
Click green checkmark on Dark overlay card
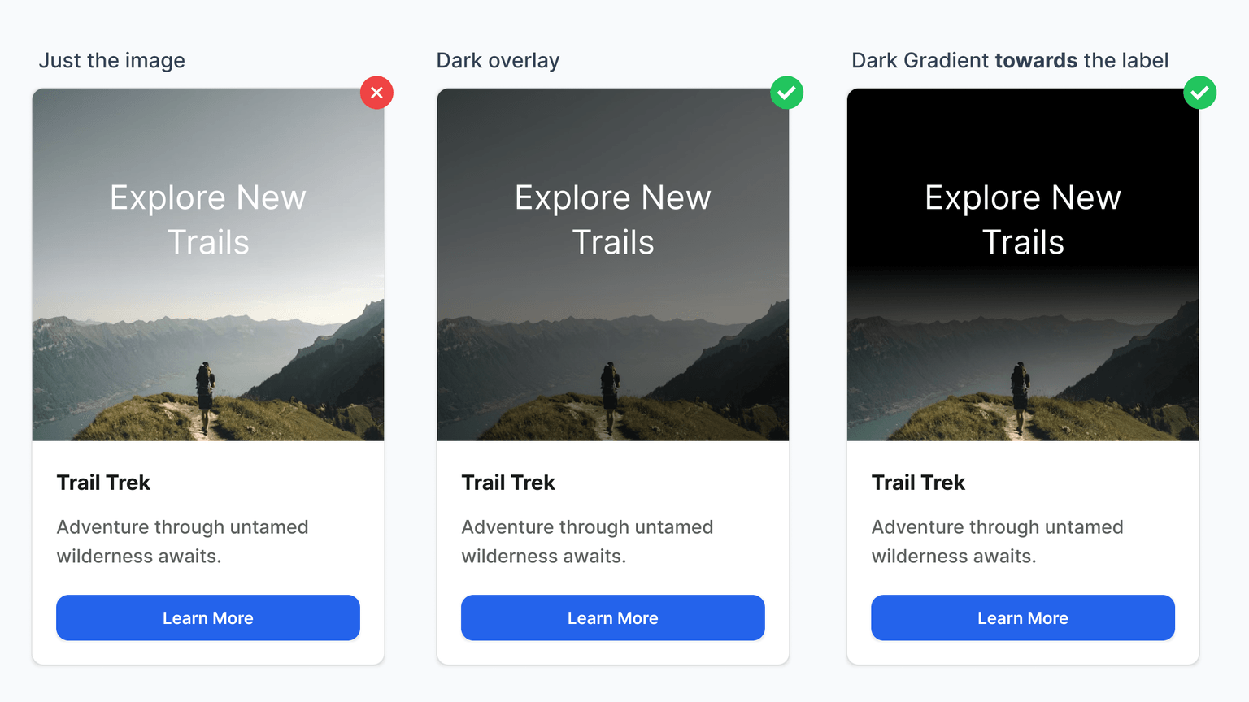[x=786, y=93]
